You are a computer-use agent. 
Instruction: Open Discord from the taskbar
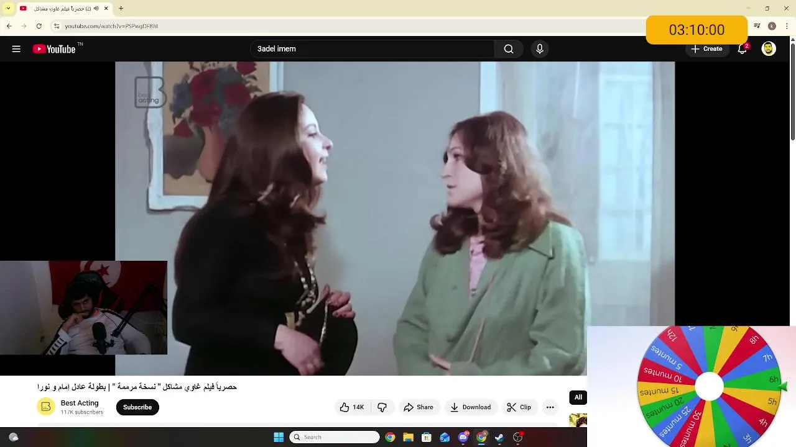tap(463, 437)
